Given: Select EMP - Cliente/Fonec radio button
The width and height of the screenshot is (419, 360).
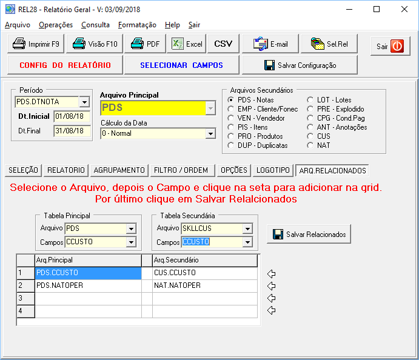Looking at the screenshot, I should pyautogui.click(x=231, y=109).
